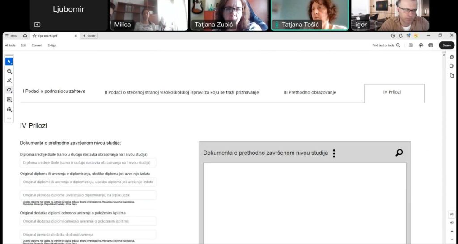This screenshot has width=458, height=244.
Task: Switch to III Prethodno obrazovanje tab
Action: click(310, 92)
